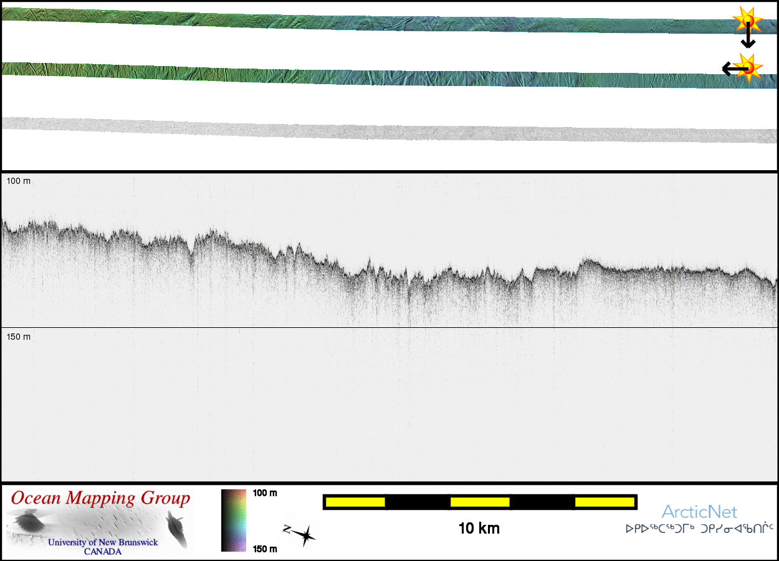This screenshot has width=779, height=561.
Task: Click the ArcticNet logo
Action: click(x=699, y=512)
